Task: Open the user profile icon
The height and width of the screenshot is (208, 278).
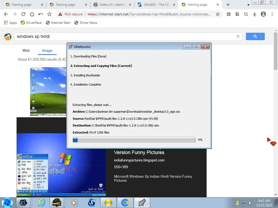Action: click(263, 14)
